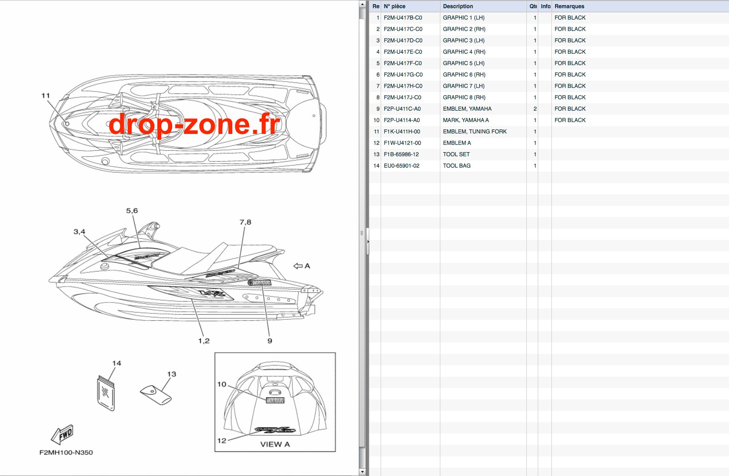
Task: Select row GRAPHIC 6 (RH)
Action: [549, 75]
